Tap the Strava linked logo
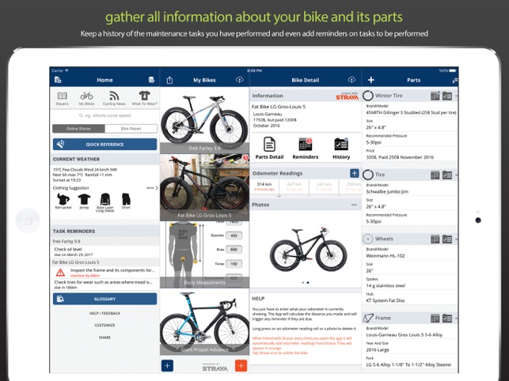 pyautogui.click(x=347, y=96)
